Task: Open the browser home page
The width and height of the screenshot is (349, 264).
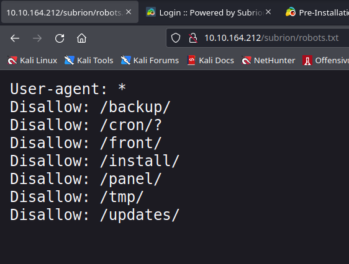Action: click(82, 38)
